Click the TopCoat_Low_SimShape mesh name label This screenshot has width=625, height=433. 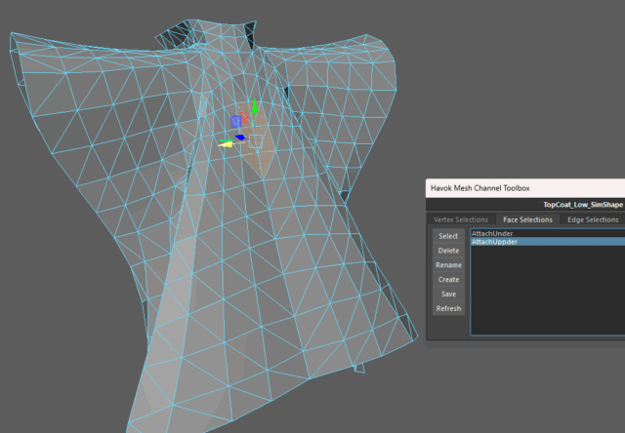point(582,206)
